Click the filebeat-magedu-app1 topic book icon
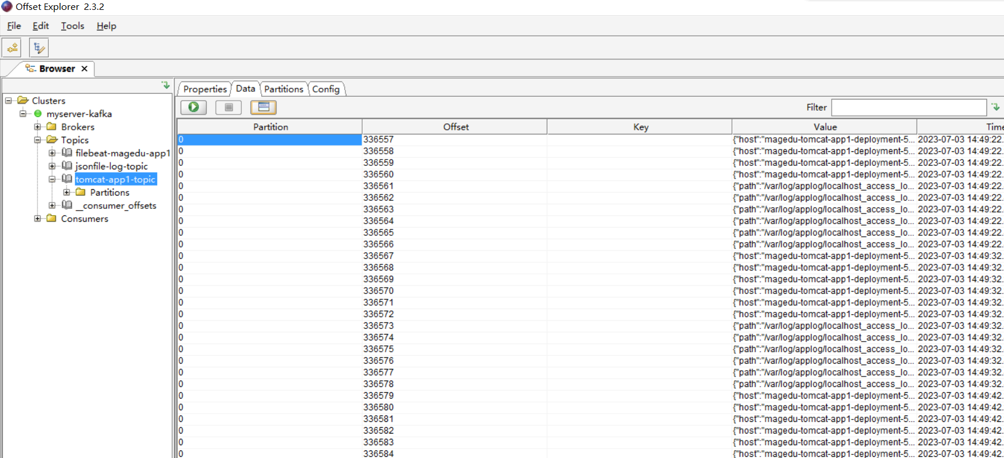This screenshot has width=1004, height=458. click(67, 153)
